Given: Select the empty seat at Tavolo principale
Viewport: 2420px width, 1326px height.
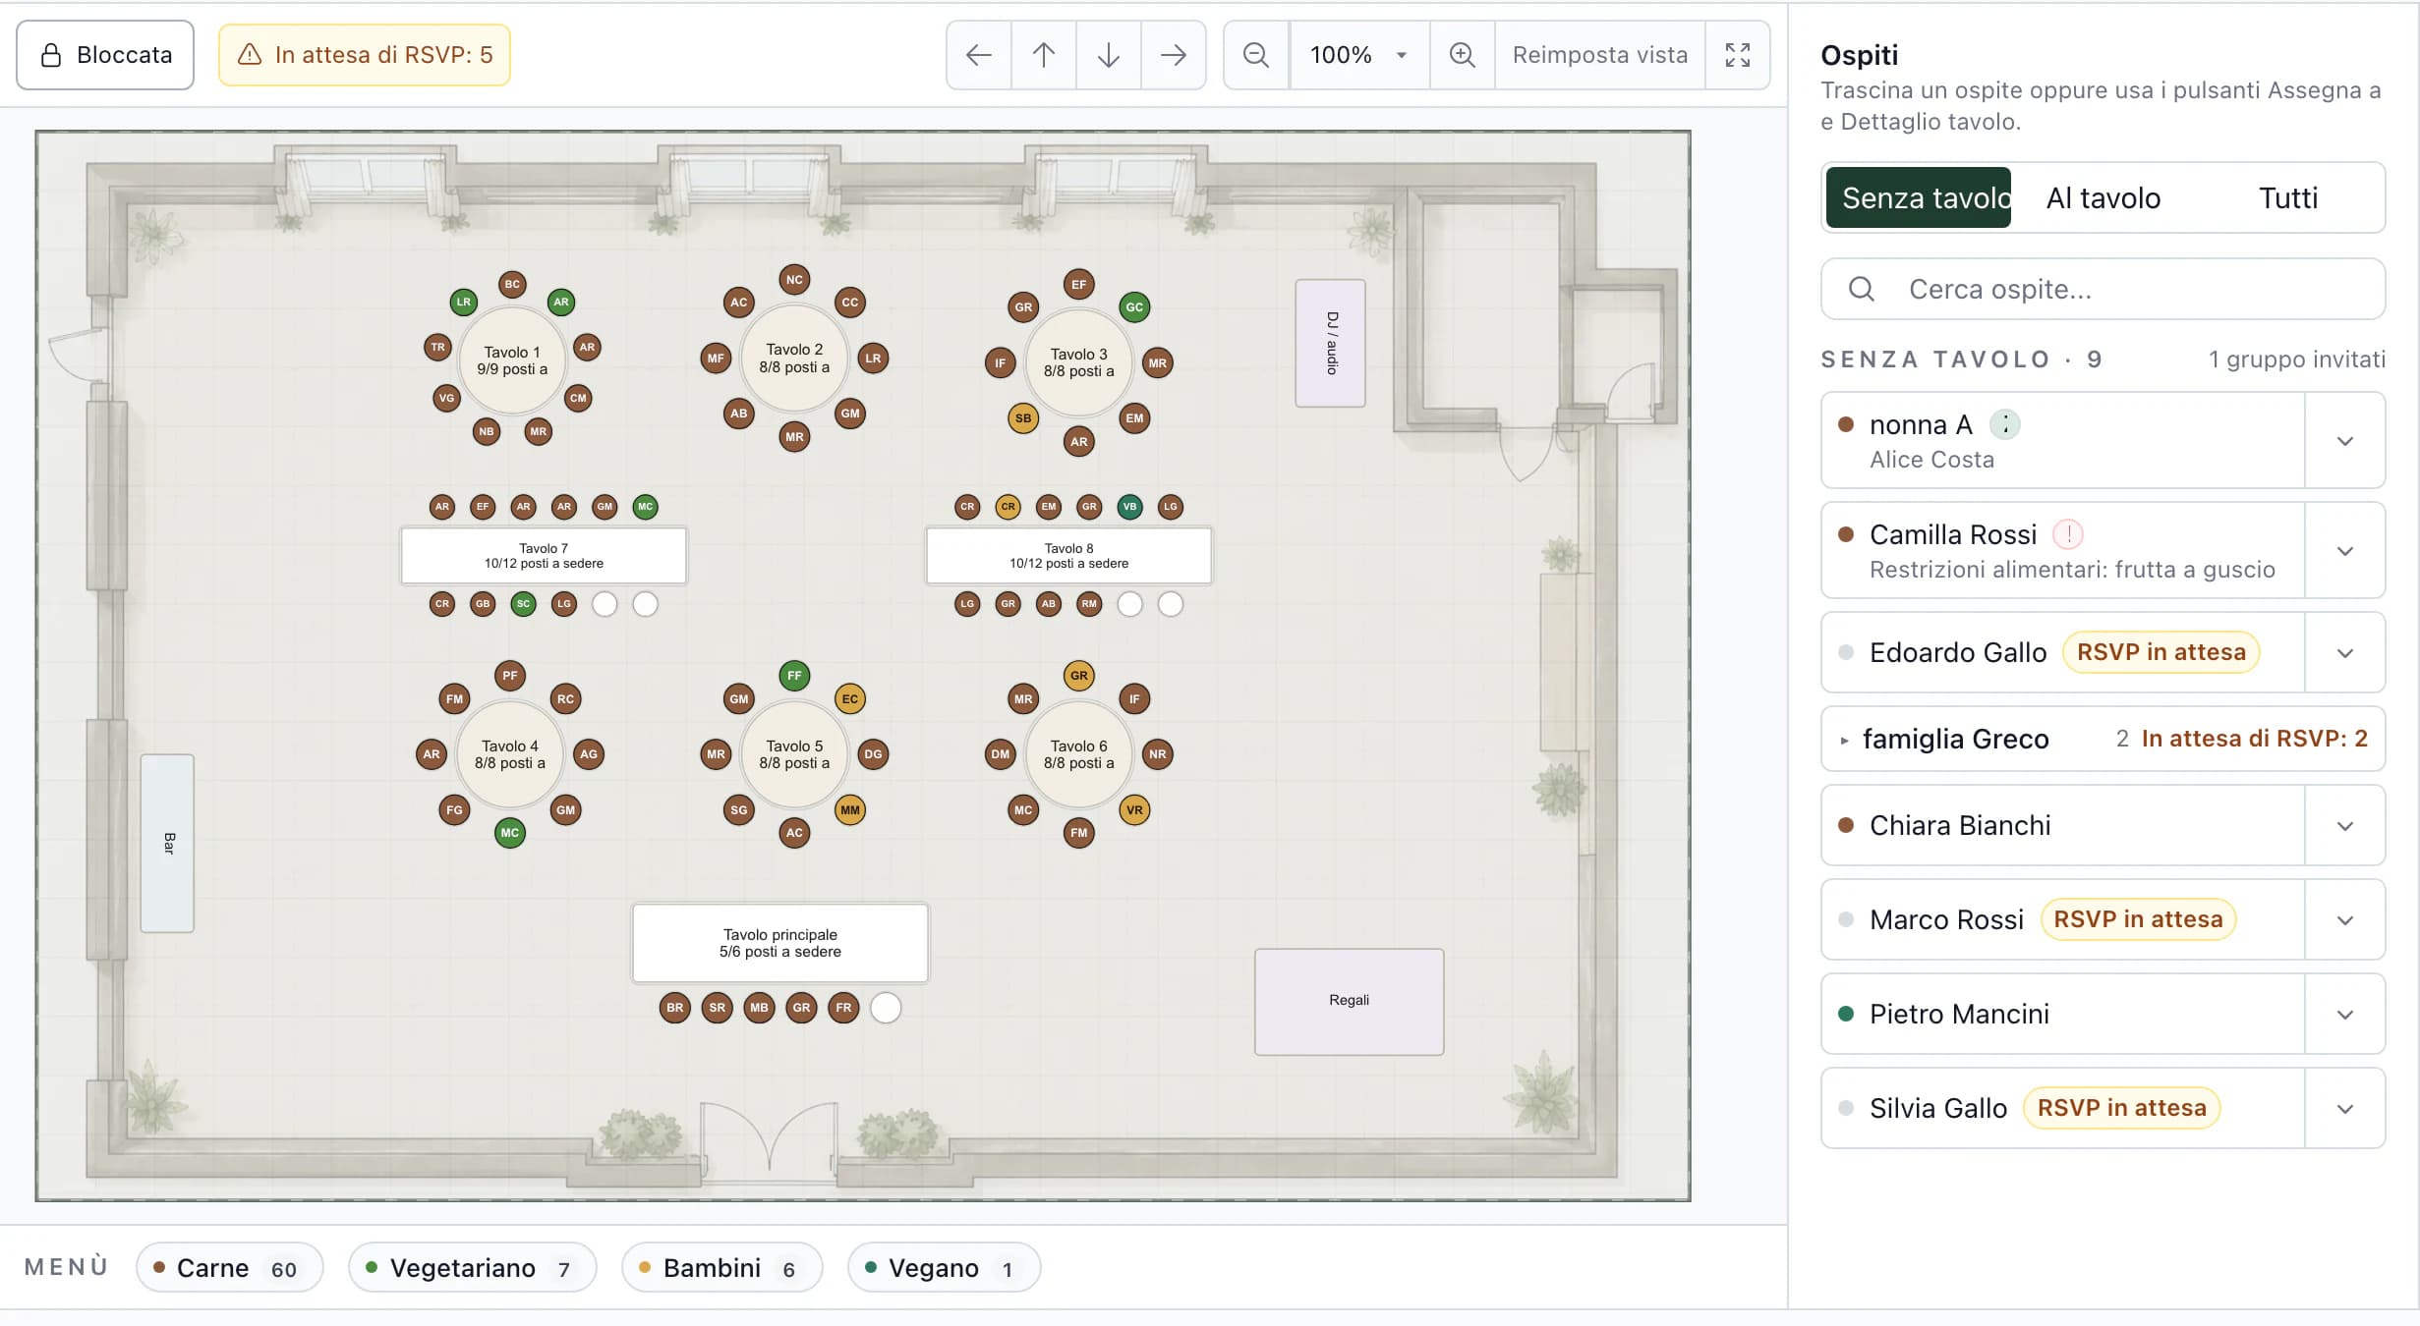Looking at the screenshot, I should [x=886, y=1008].
